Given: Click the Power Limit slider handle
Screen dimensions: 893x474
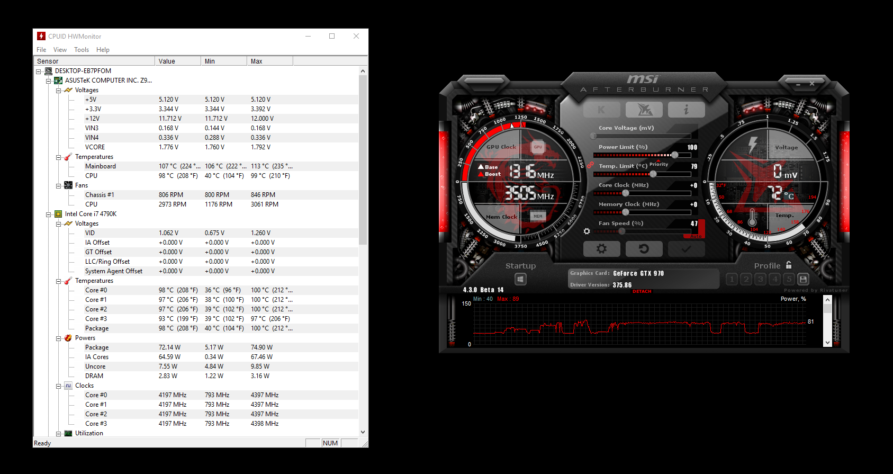Looking at the screenshot, I should [674, 155].
